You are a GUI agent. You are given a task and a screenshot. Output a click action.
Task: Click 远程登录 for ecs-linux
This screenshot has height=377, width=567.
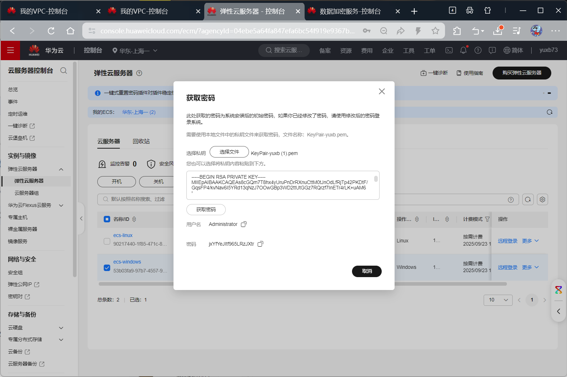coord(508,241)
